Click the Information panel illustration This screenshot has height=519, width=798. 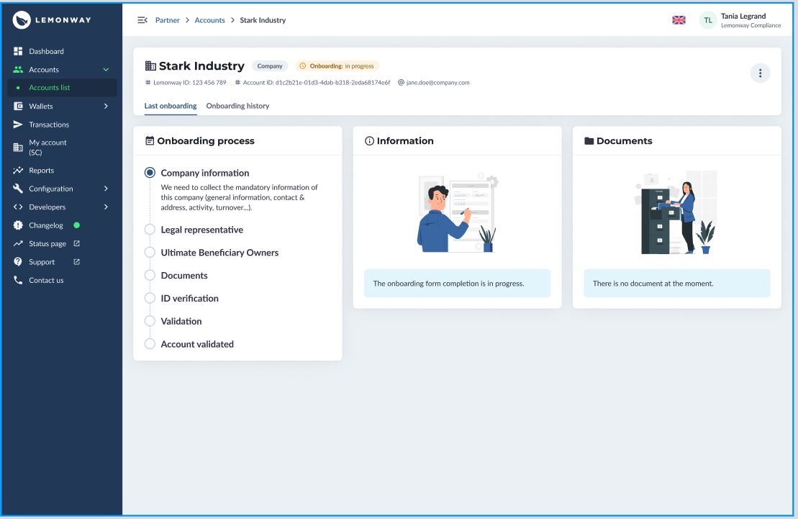tap(457, 212)
